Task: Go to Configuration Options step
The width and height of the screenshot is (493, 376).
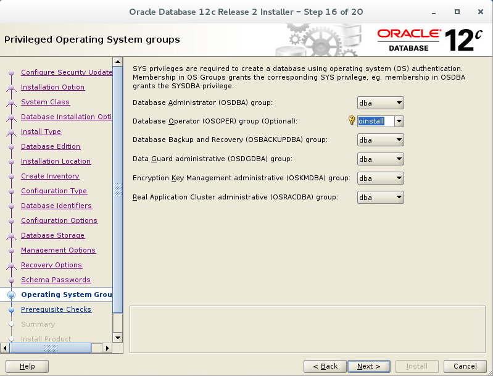Action: [59, 220]
